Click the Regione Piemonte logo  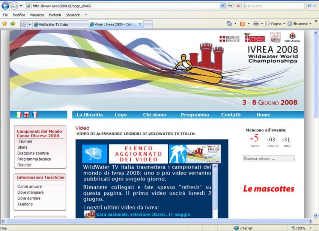[229, 39]
